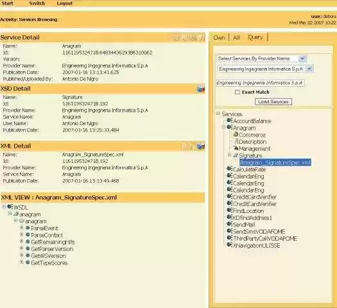
Task: Expand the ParseContact operation node
Action: point(21,235)
